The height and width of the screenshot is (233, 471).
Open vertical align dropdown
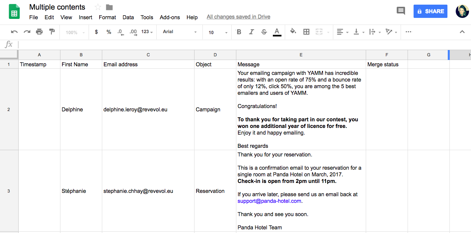click(359, 32)
